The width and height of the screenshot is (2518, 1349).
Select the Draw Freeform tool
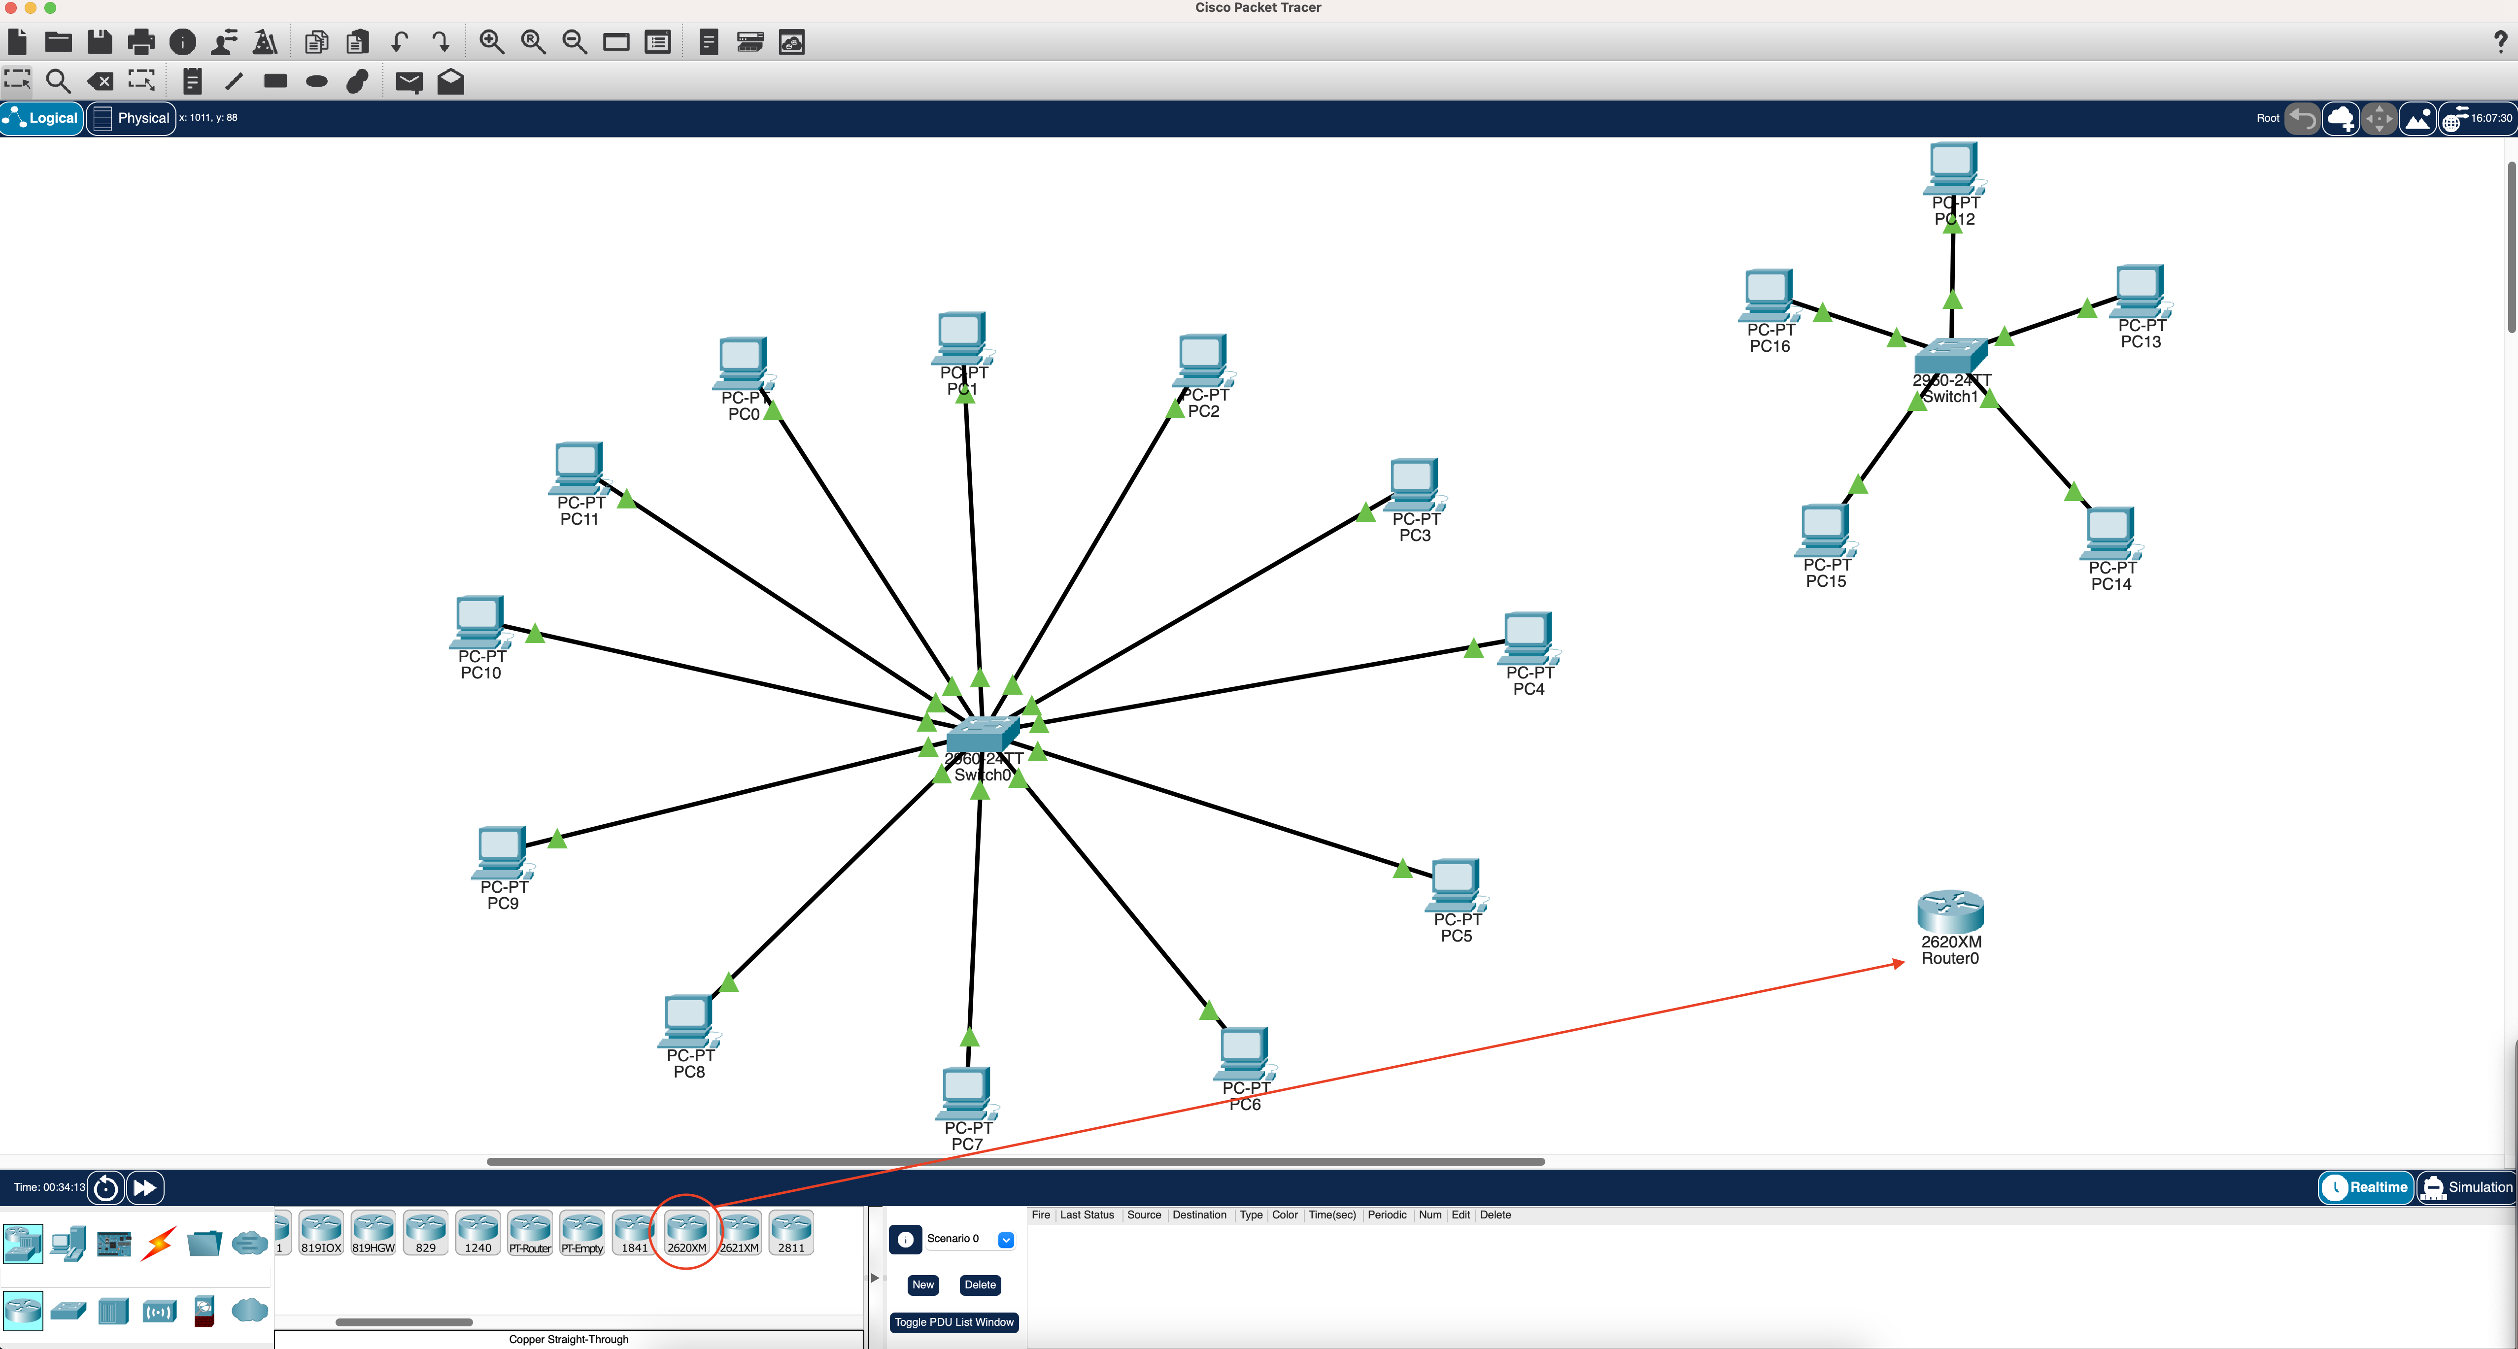coord(358,81)
